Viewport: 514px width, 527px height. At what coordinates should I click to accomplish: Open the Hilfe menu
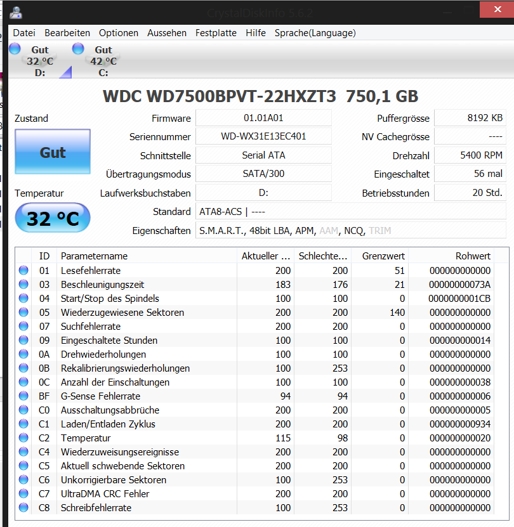coord(256,33)
